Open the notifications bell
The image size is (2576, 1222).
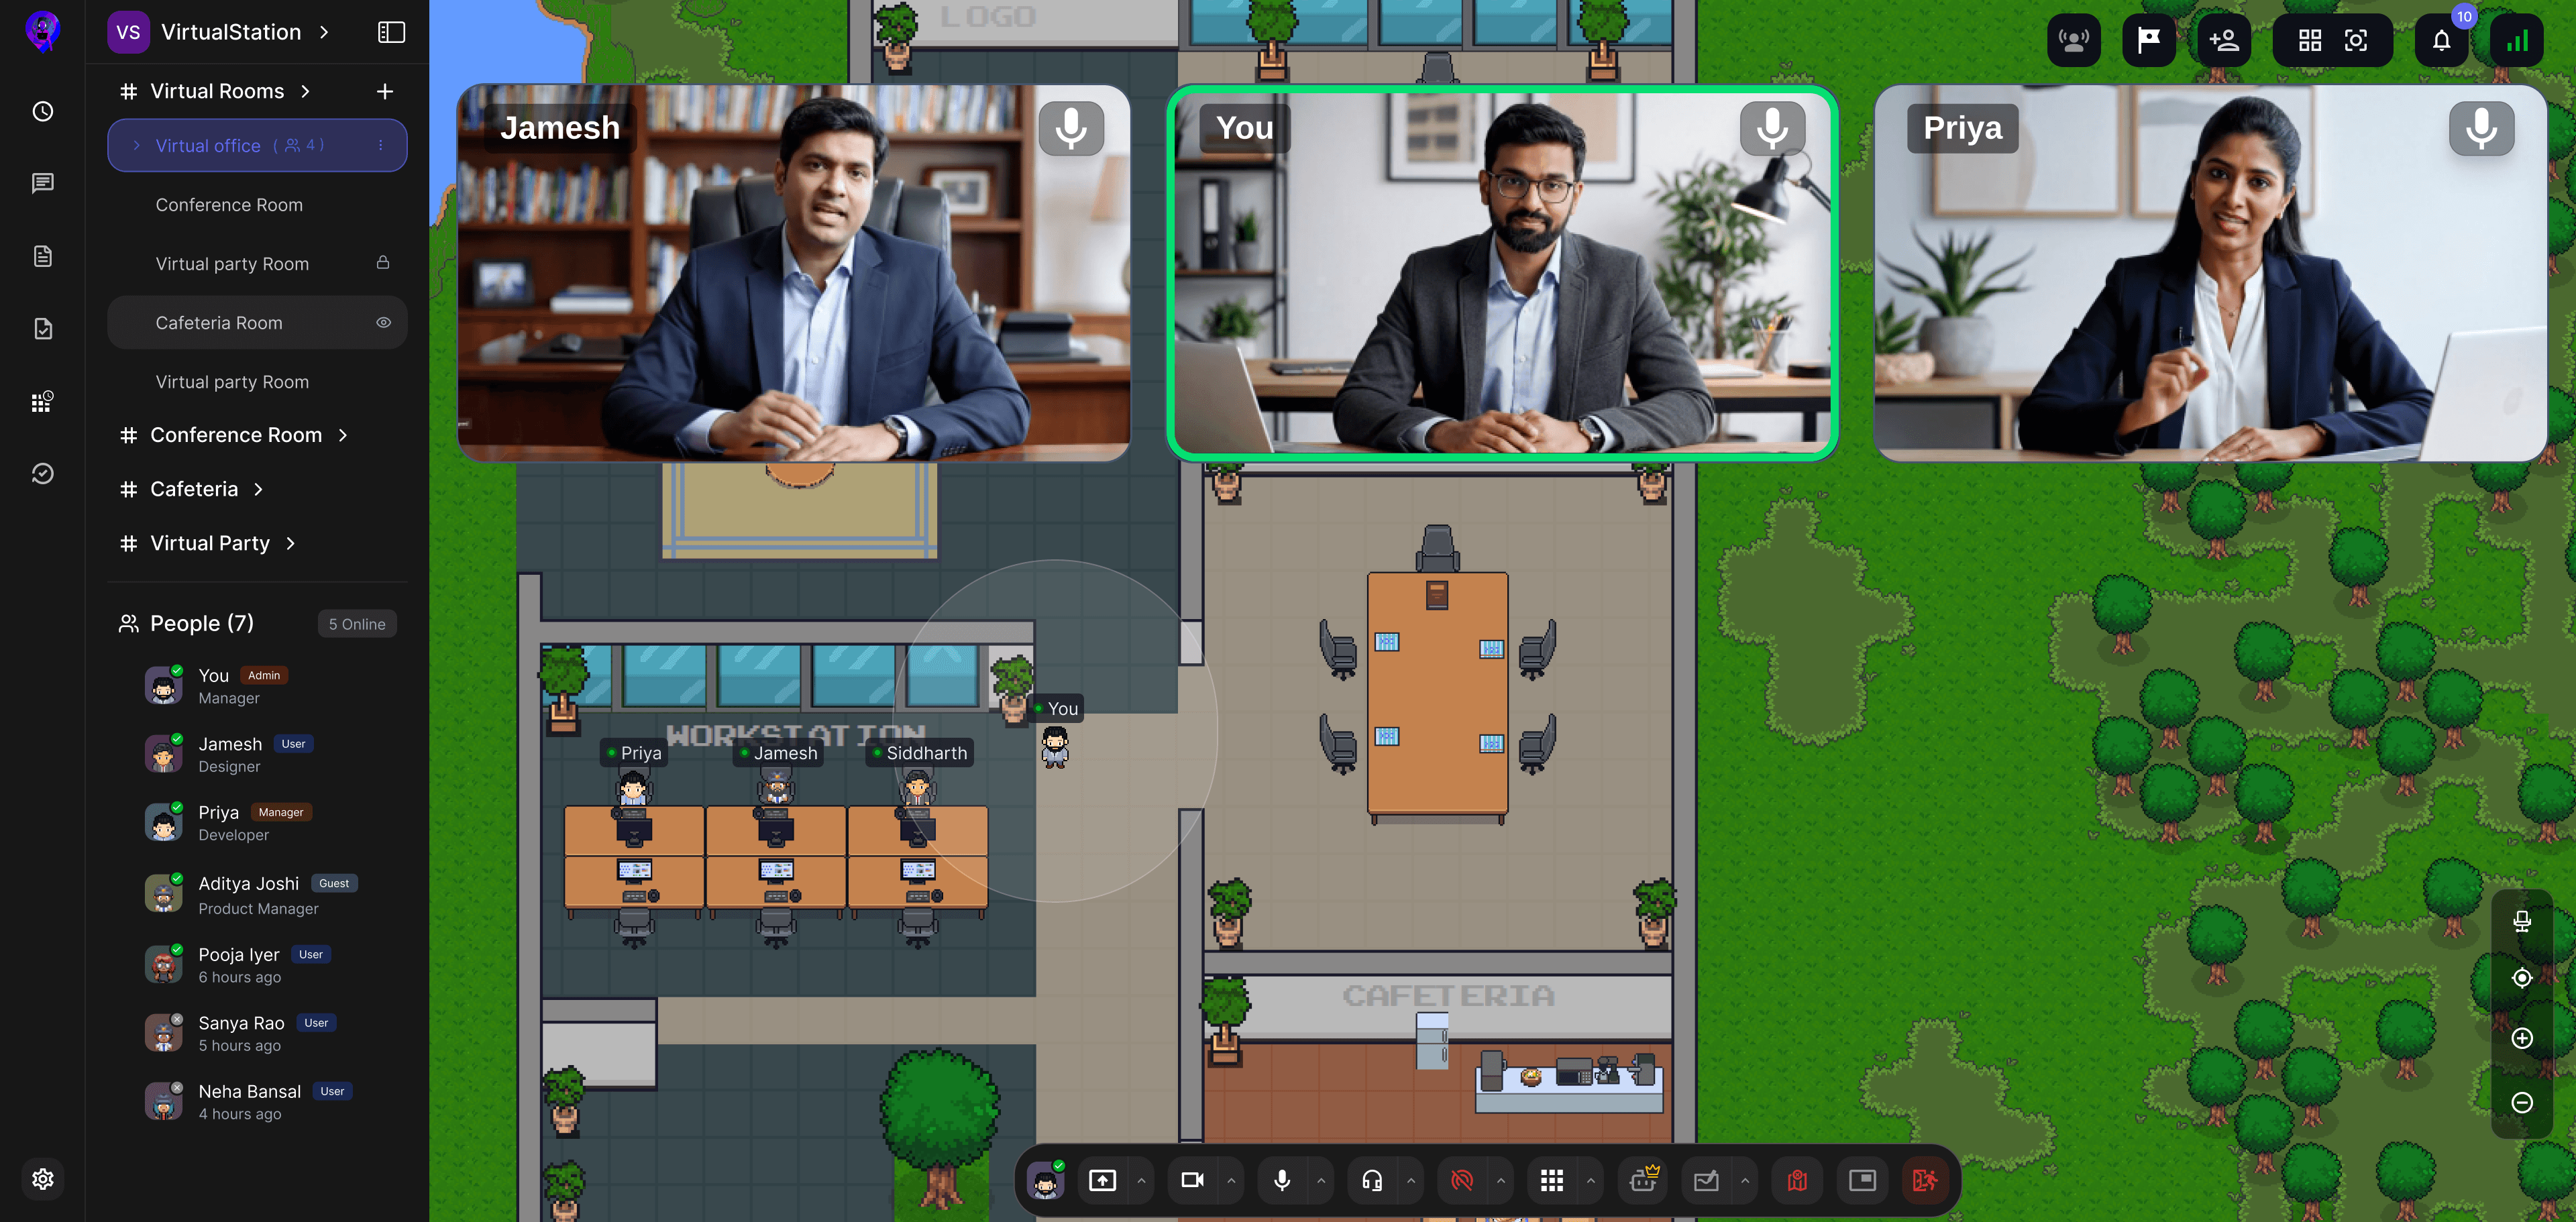point(2441,41)
